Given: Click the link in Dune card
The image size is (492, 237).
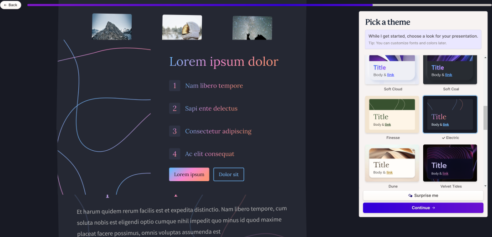Looking at the screenshot, I should tap(389, 172).
